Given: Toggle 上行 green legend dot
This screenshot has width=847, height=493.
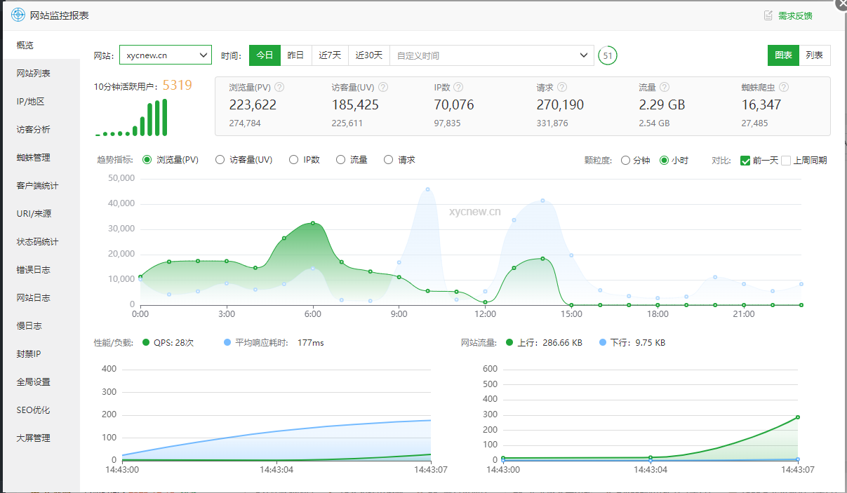Looking at the screenshot, I should (x=509, y=342).
